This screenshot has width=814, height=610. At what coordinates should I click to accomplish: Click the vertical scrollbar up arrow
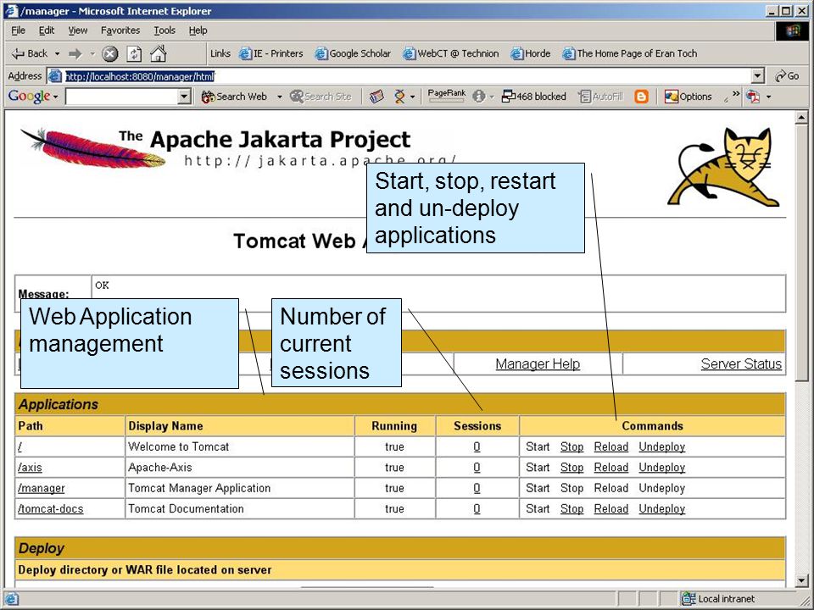click(801, 119)
